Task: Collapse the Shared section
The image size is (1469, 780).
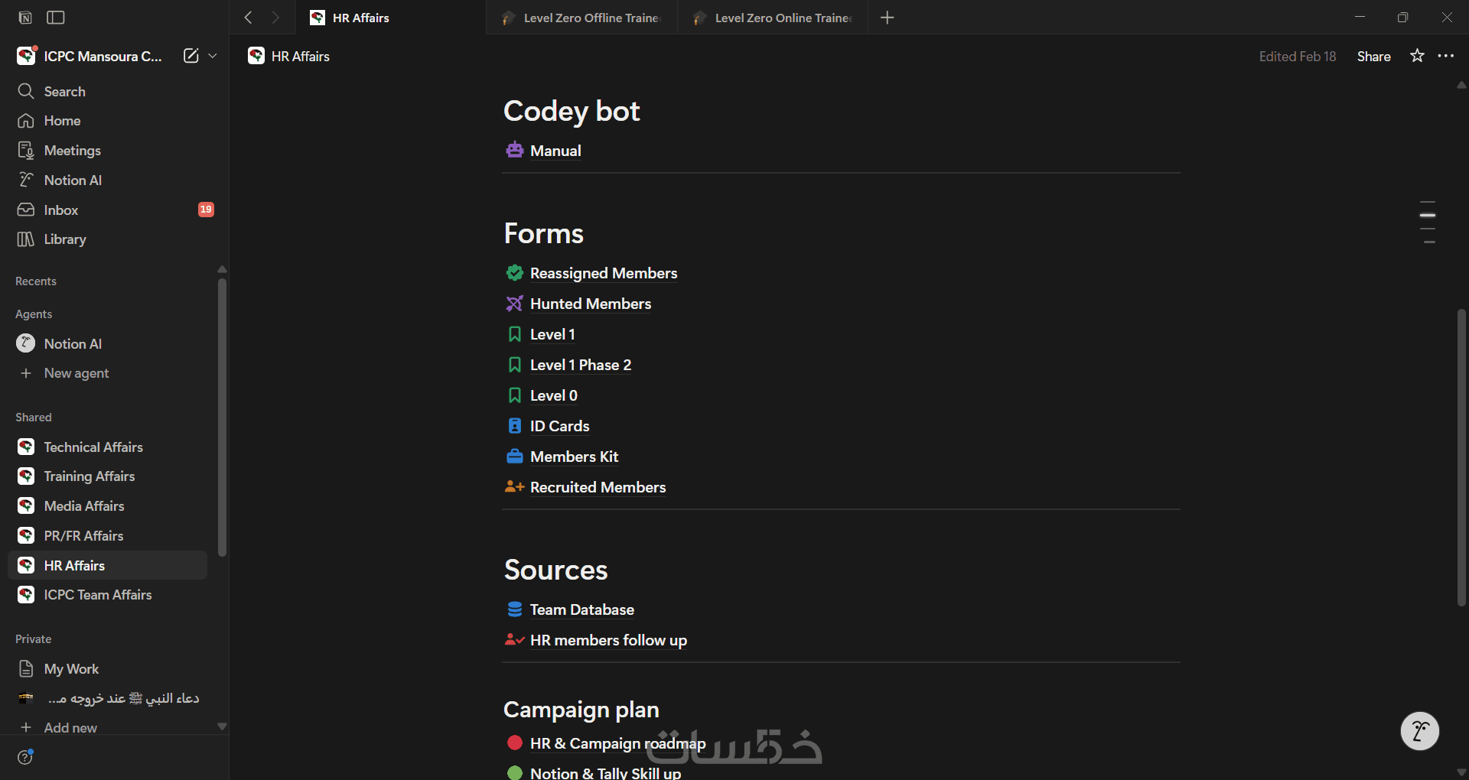Action: (x=34, y=418)
